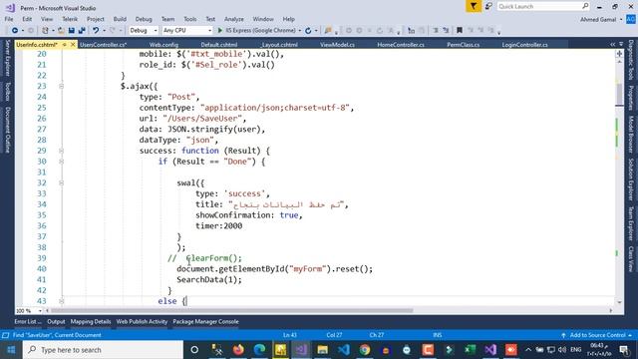The width and height of the screenshot is (638, 359).
Task: Click the Cortana circle icon
Action: pyautogui.click(x=194, y=350)
